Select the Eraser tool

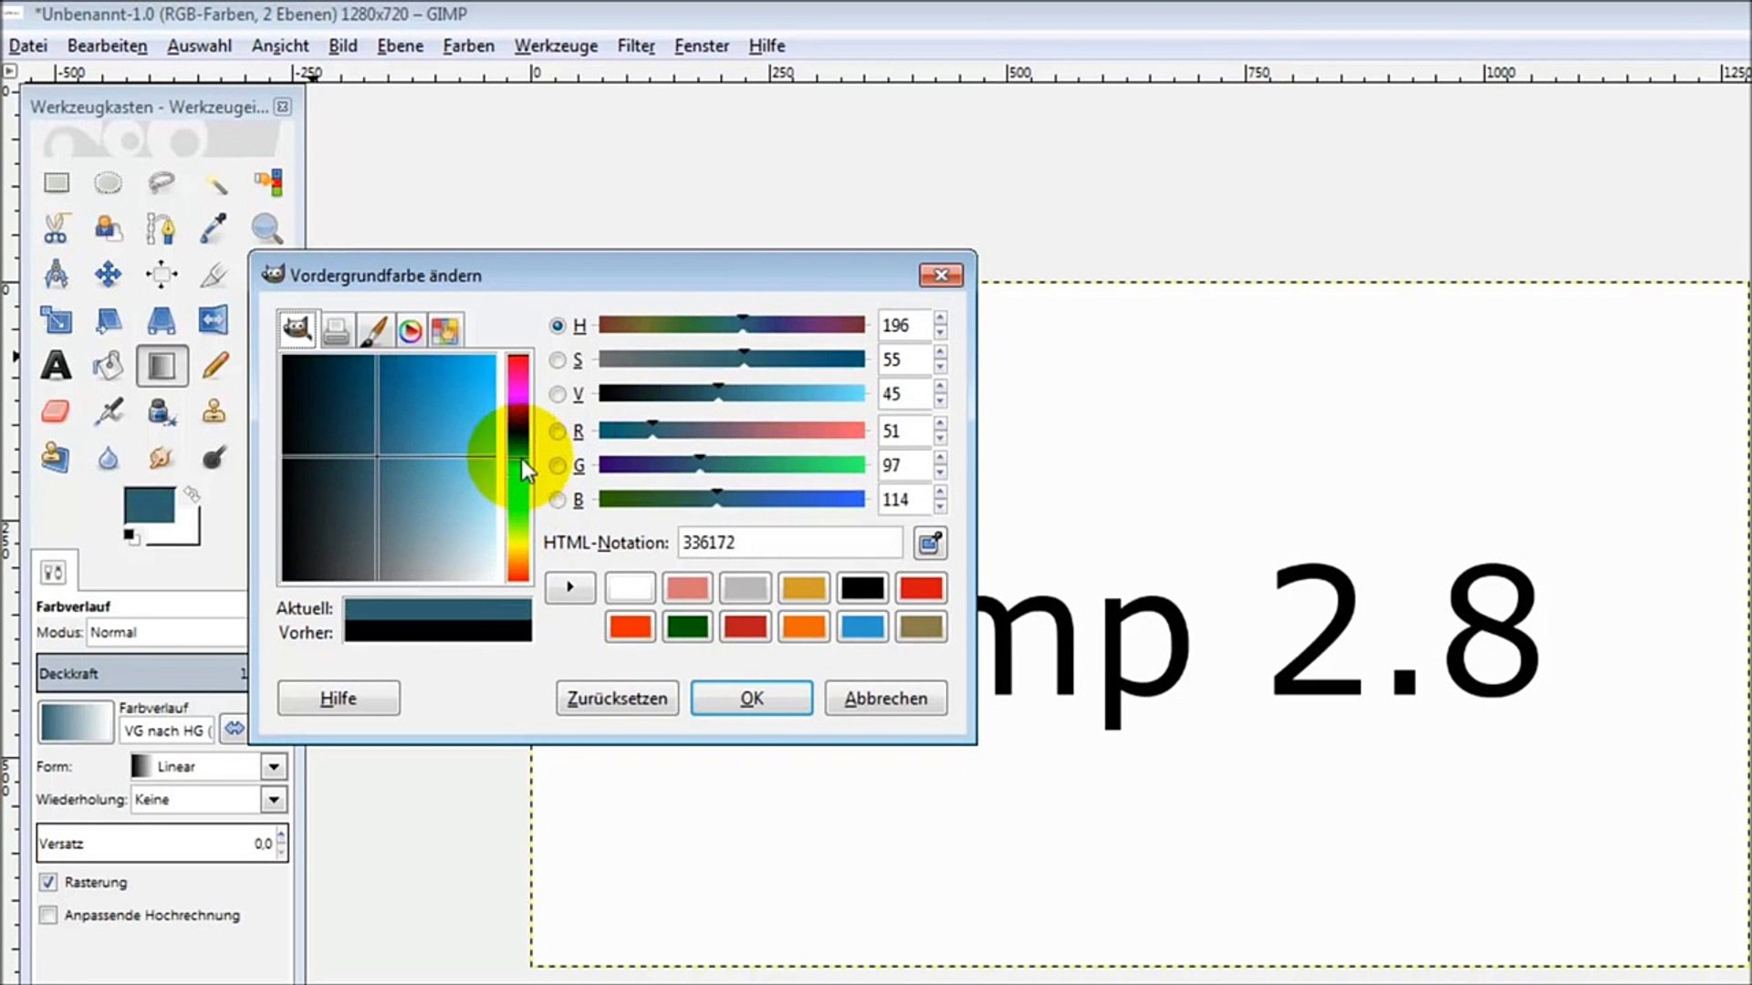pos(57,411)
